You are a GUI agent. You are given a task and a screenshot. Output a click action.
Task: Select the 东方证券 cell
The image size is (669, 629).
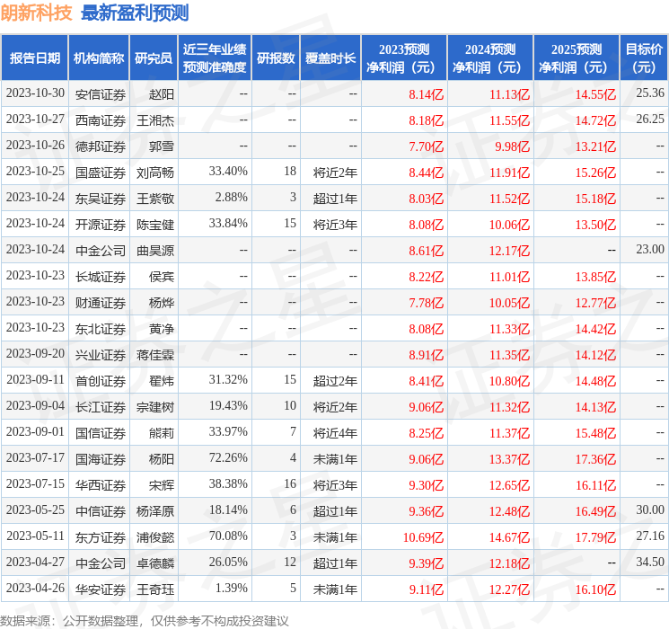point(101,537)
